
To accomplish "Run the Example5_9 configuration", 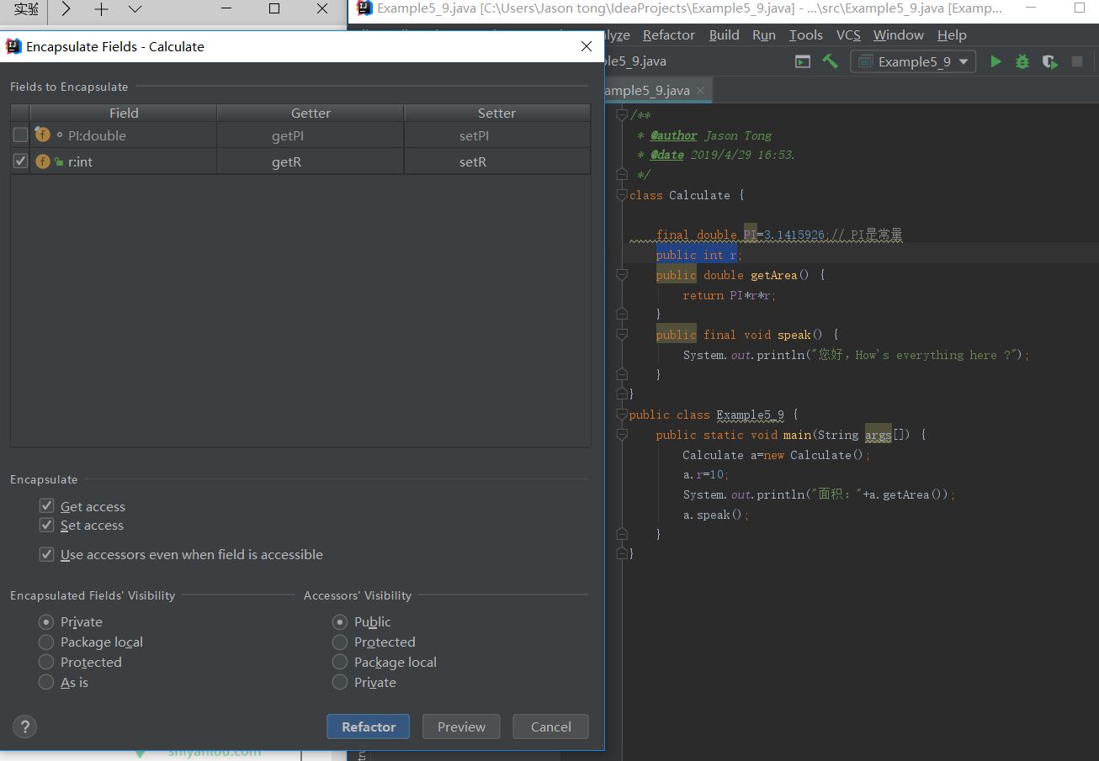I will pyautogui.click(x=995, y=61).
